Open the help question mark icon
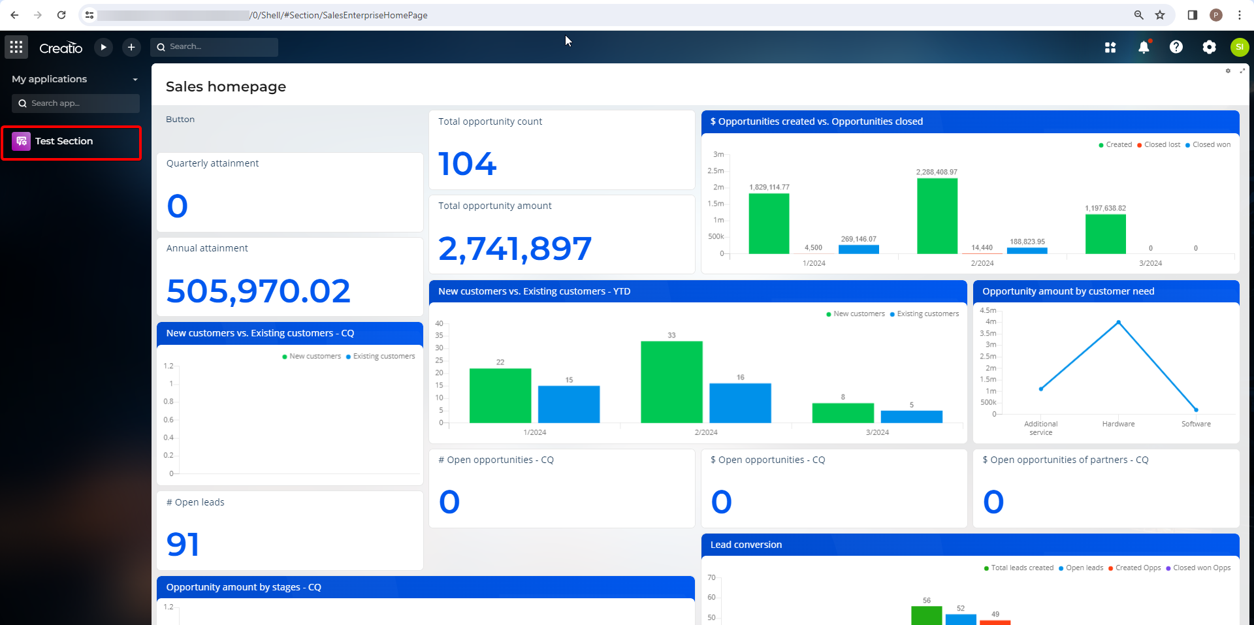Screen dimensions: 1254x625 tap(1176, 47)
